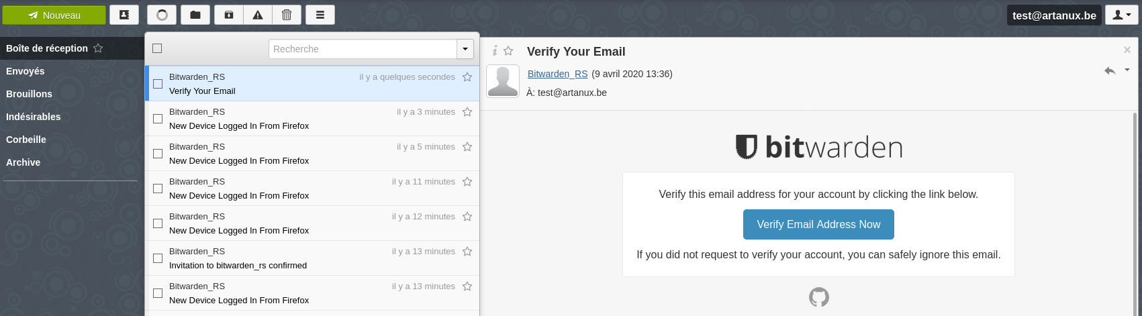Star the Verify Your Email list message
This screenshot has width=1142, height=316.
point(467,77)
